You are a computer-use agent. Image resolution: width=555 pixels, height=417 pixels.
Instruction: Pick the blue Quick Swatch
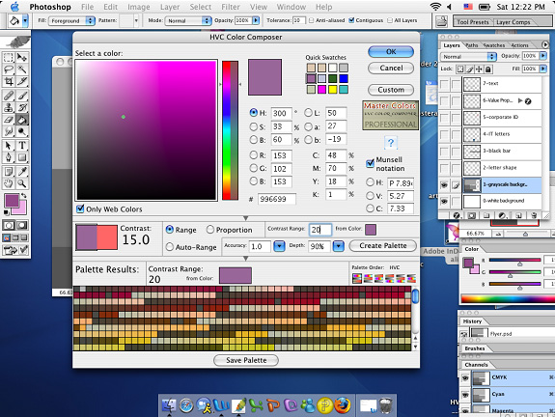point(343,78)
